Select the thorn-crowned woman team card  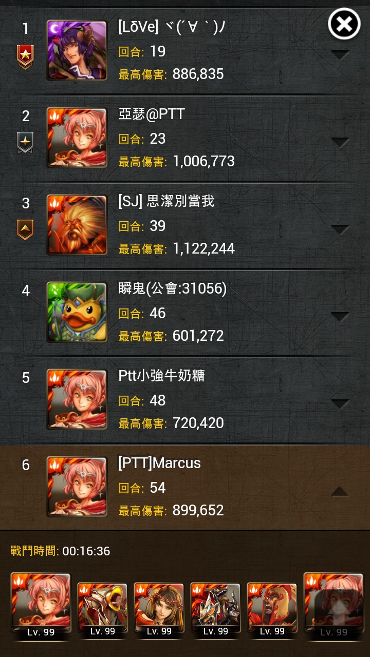point(159,609)
